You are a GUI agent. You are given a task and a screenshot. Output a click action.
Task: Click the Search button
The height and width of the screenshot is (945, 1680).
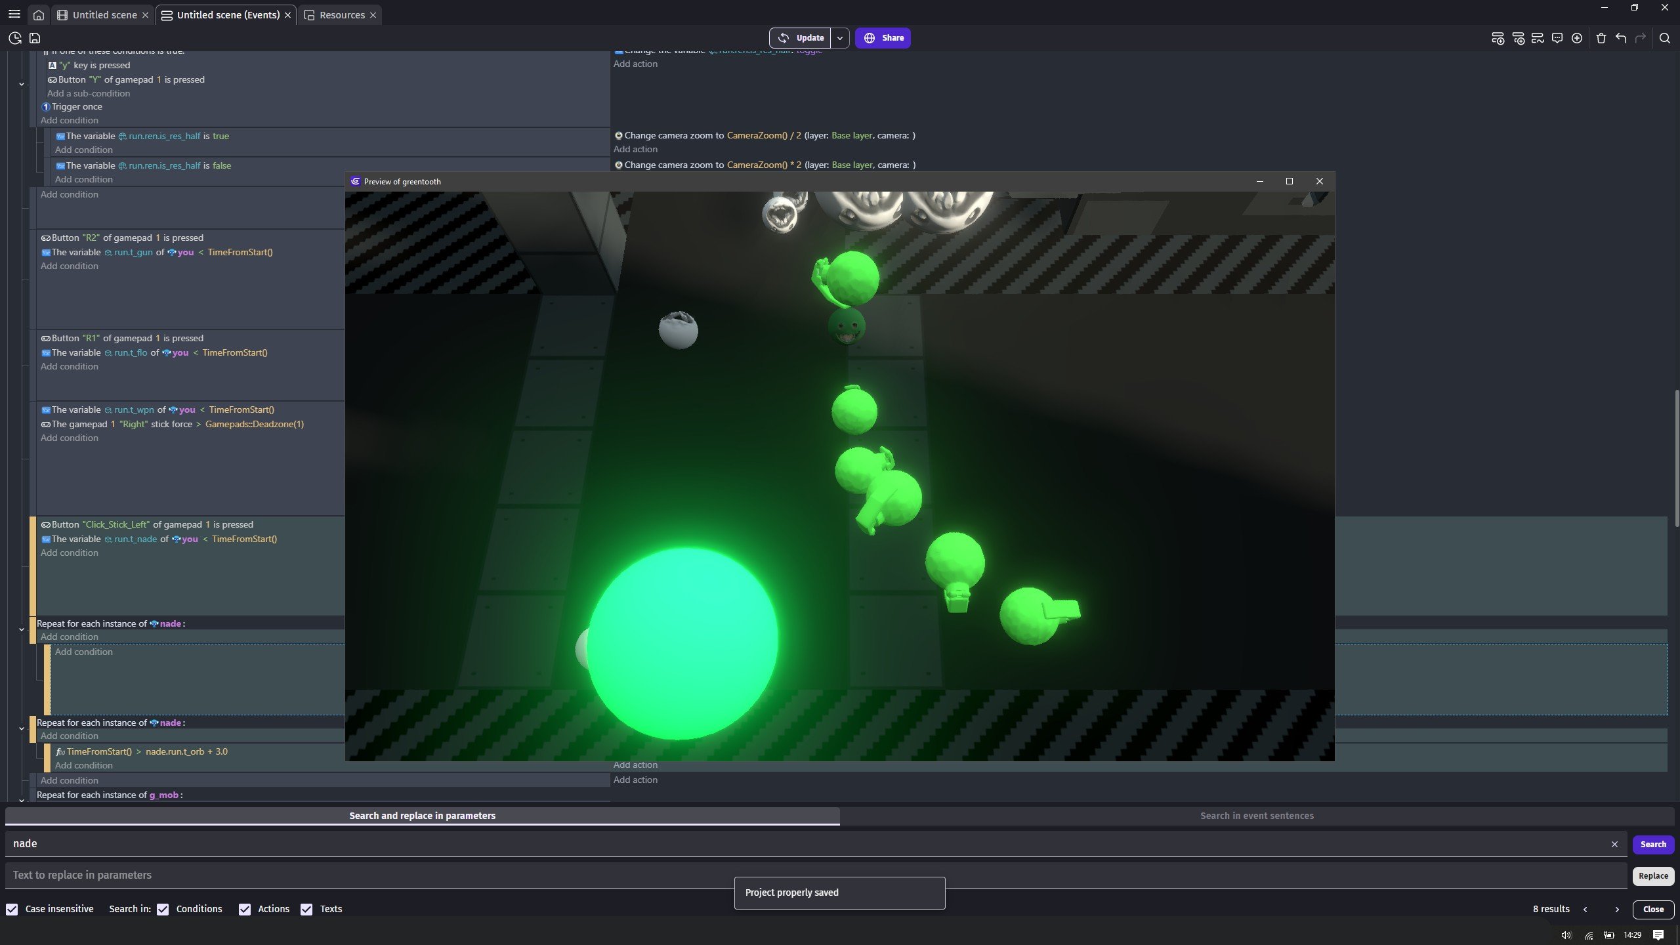point(1653,845)
